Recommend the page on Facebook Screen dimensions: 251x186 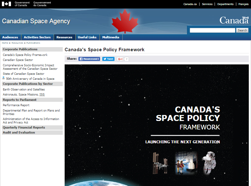89,59
